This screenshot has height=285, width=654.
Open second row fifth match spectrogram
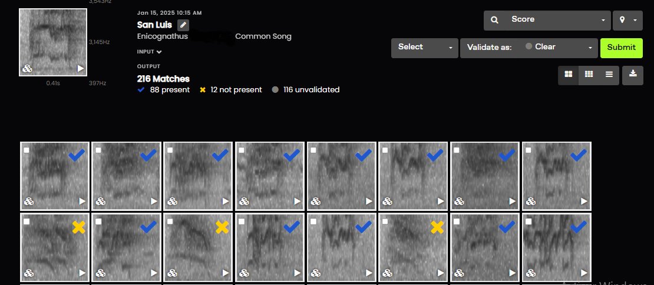342,248
